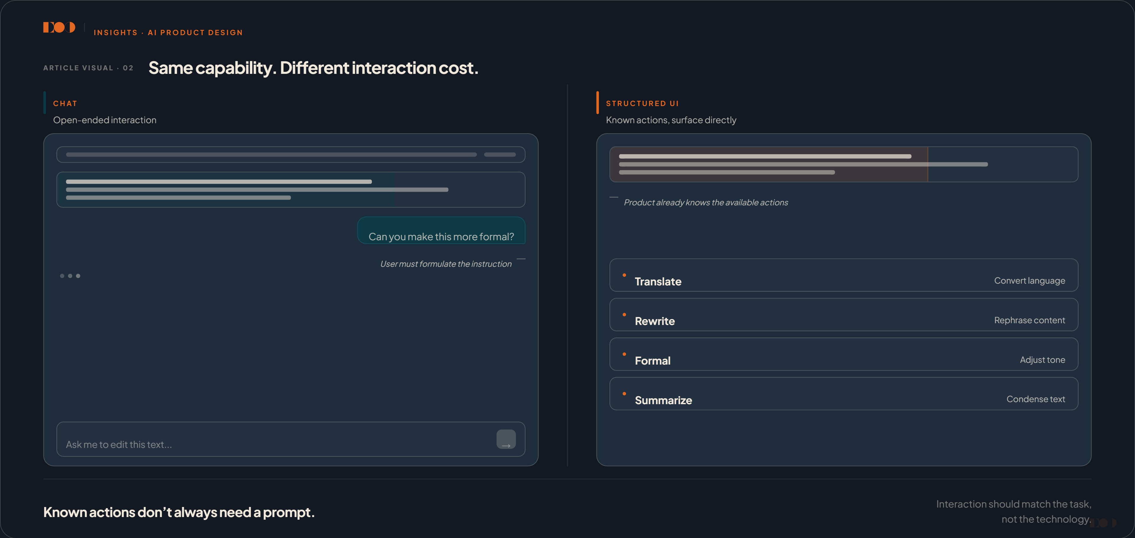
Task: Click the top single-line message bar in chat
Action: (291, 155)
